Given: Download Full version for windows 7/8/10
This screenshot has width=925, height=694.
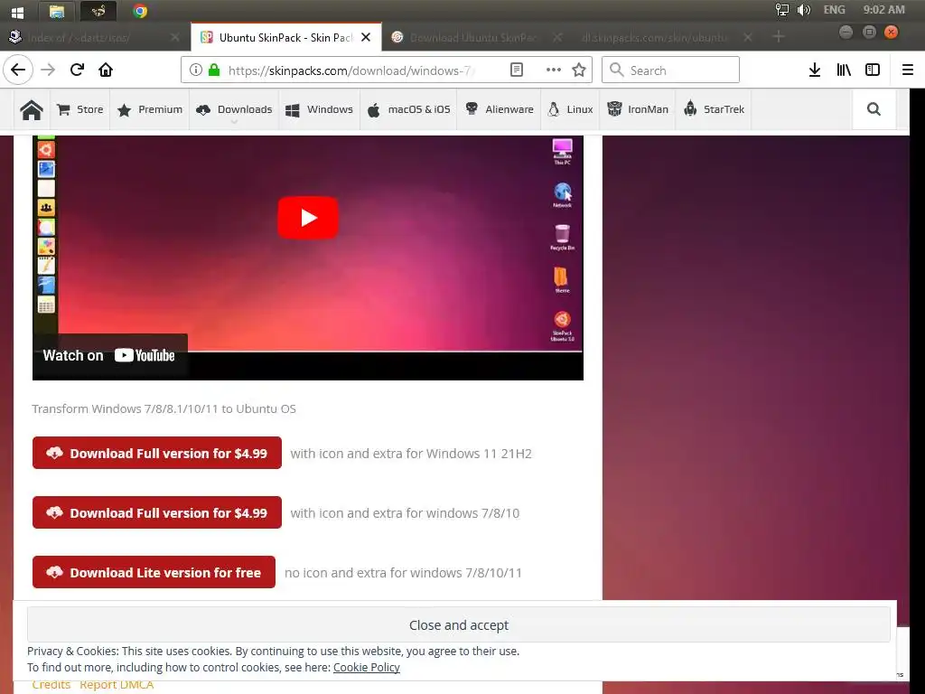Looking at the screenshot, I should (157, 512).
